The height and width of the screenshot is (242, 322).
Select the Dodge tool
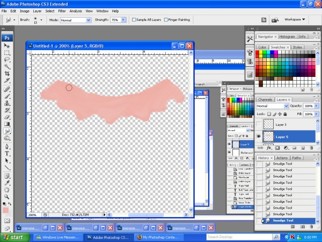tap(7, 138)
